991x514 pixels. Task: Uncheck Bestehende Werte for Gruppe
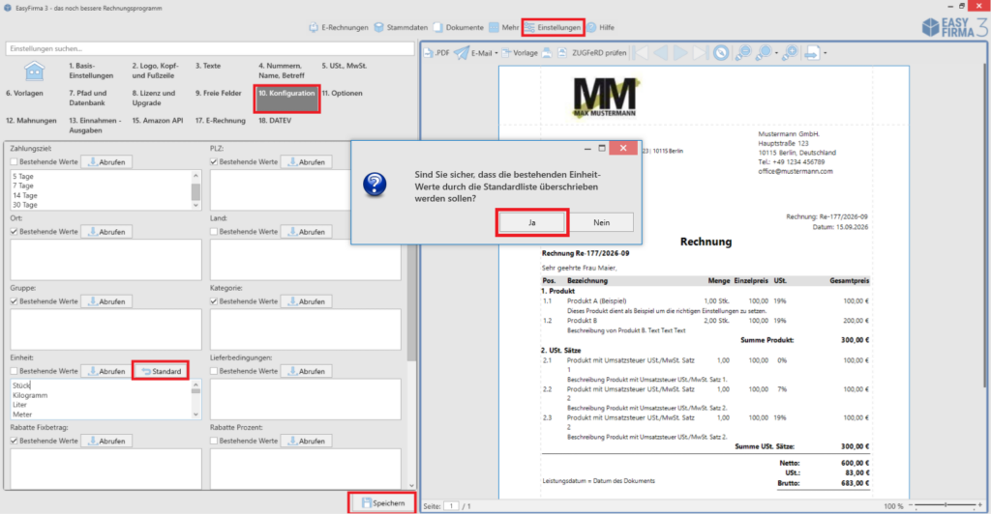(14, 301)
